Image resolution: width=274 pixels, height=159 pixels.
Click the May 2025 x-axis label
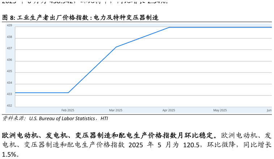click(x=220, y=110)
